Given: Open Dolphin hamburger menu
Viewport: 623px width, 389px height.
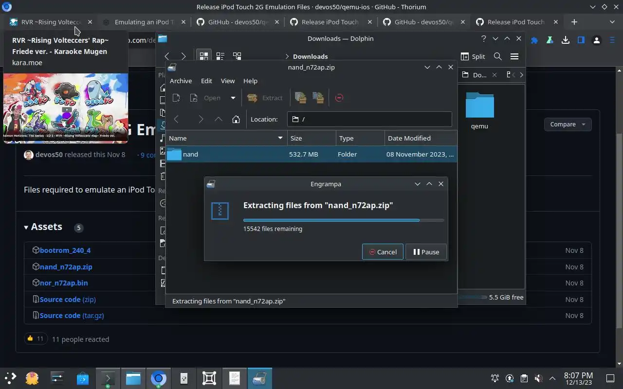Looking at the screenshot, I should pyautogui.click(x=514, y=56).
